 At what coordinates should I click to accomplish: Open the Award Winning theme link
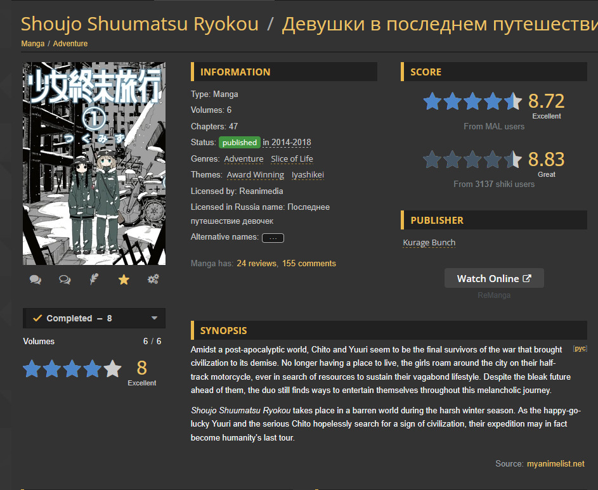coord(255,175)
